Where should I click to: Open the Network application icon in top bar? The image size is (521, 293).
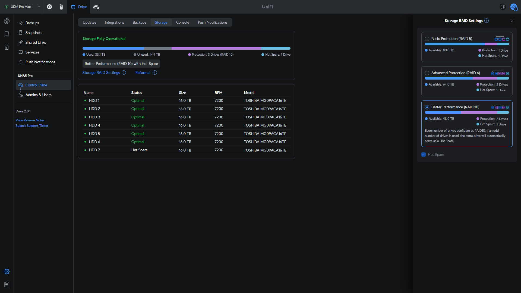(x=49, y=7)
